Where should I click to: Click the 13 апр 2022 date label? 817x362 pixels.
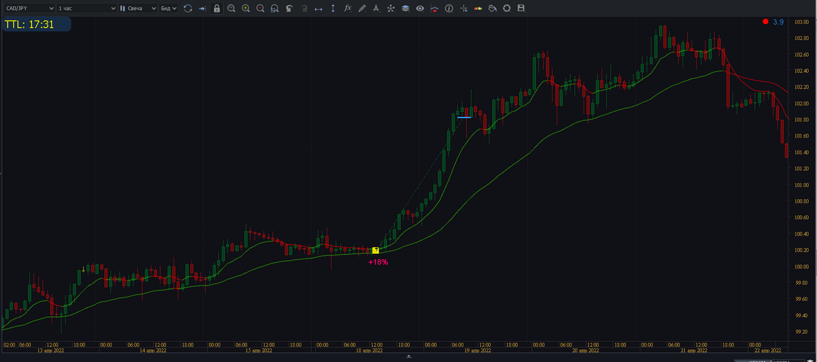(51, 350)
